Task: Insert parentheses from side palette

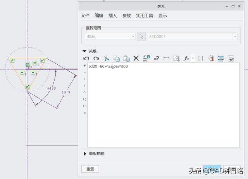Action: [x=84, y=99]
